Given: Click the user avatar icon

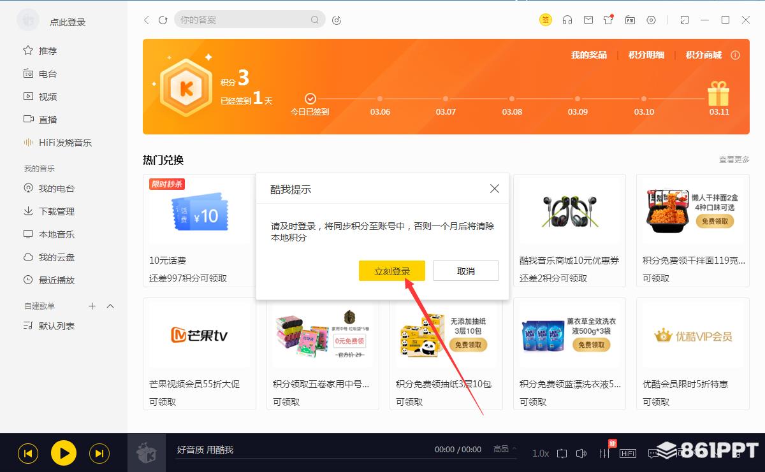Looking at the screenshot, I should [x=28, y=20].
